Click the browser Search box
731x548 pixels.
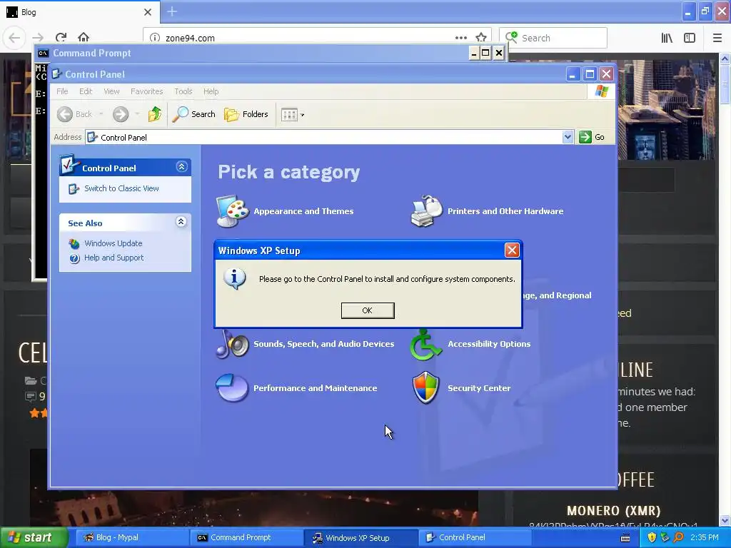coord(553,38)
